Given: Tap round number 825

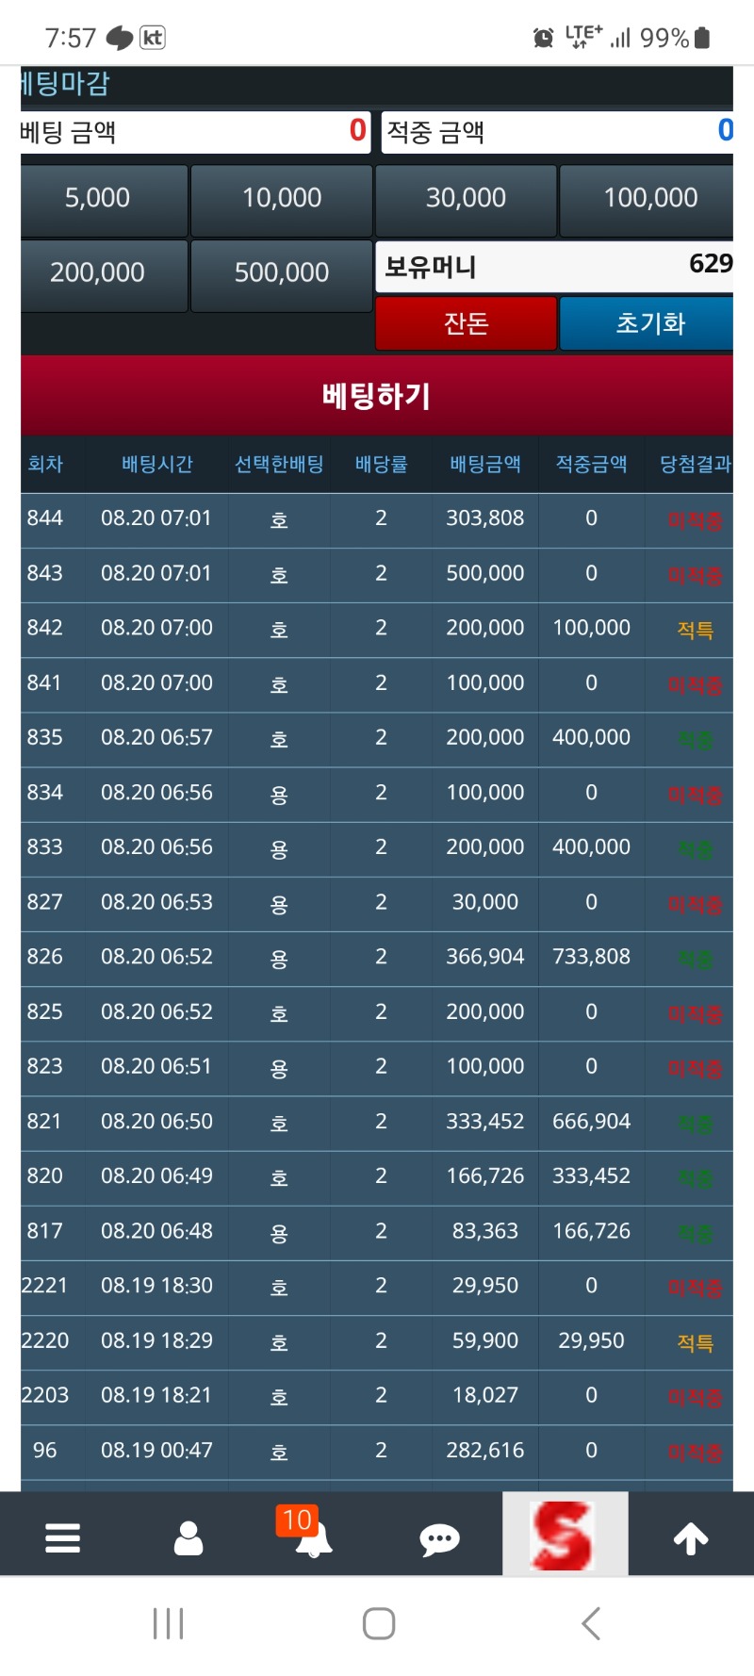Looking at the screenshot, I should pyautogui.click(x=44, y=1011).
